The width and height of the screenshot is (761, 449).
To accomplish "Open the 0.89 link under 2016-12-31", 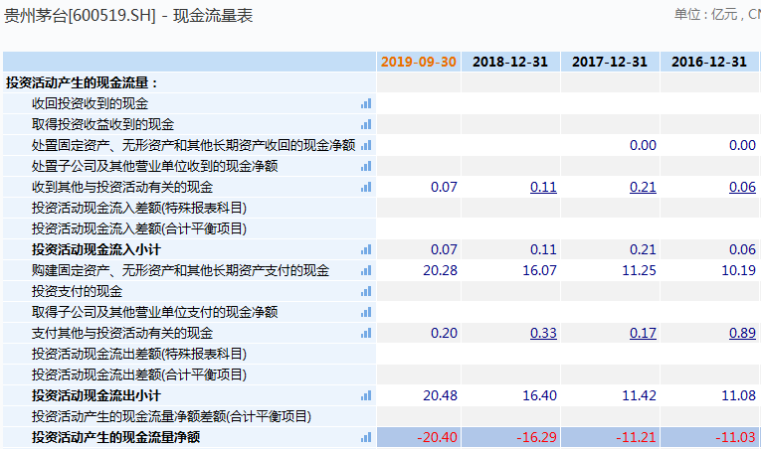I will pos(742,333).
